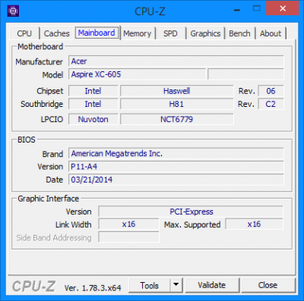
Task: Click the CPU-Z window title text
Action: 150,11
